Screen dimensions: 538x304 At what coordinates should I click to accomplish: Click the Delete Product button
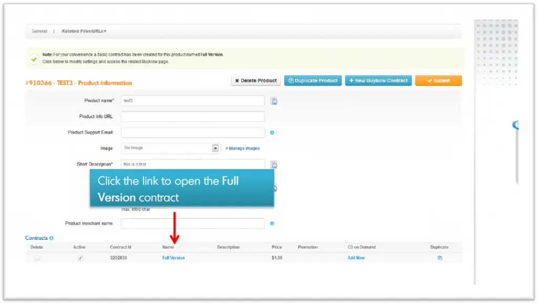(256, 80)
